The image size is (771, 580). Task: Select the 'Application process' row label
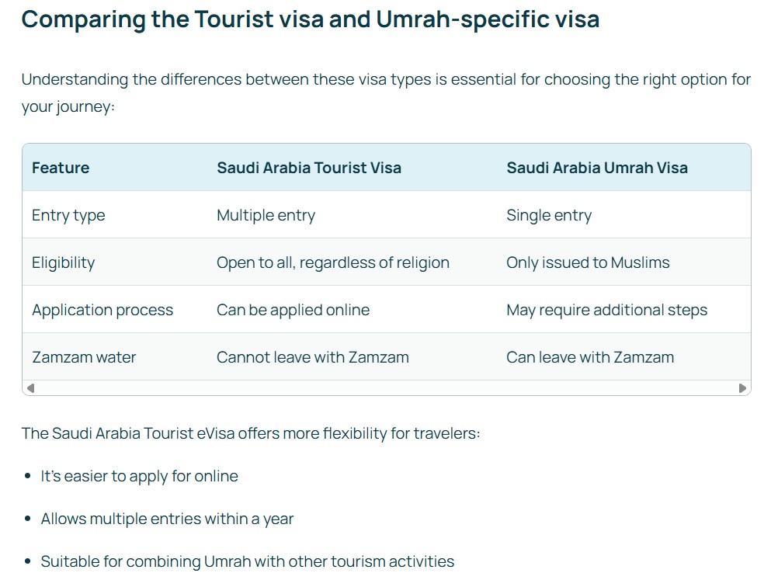(x=102, y=310)
